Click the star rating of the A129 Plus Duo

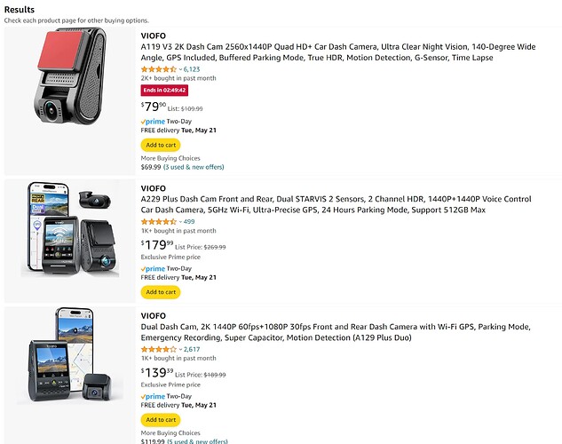158,349
